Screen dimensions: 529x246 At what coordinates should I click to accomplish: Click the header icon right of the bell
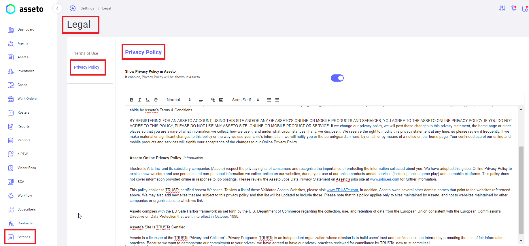pos(525,8)
